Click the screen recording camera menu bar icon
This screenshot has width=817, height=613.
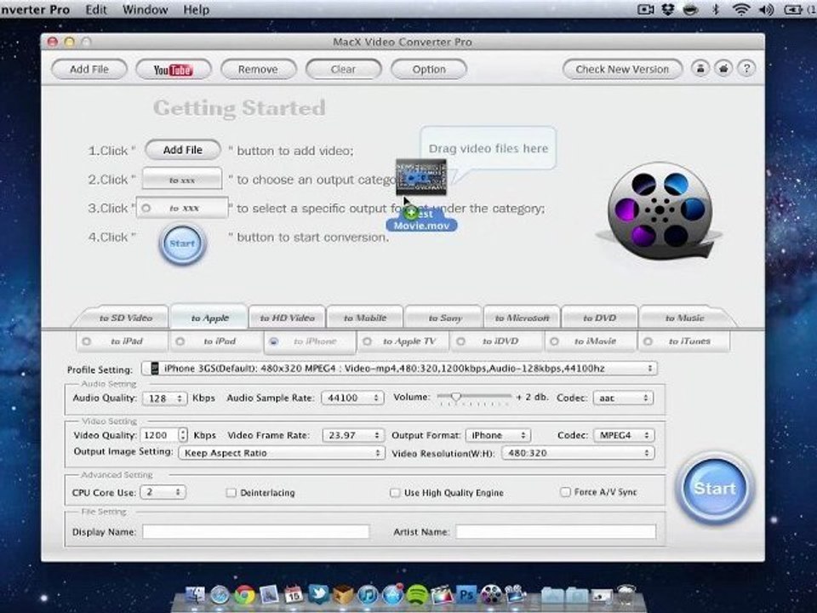click(x=646, y=9)
